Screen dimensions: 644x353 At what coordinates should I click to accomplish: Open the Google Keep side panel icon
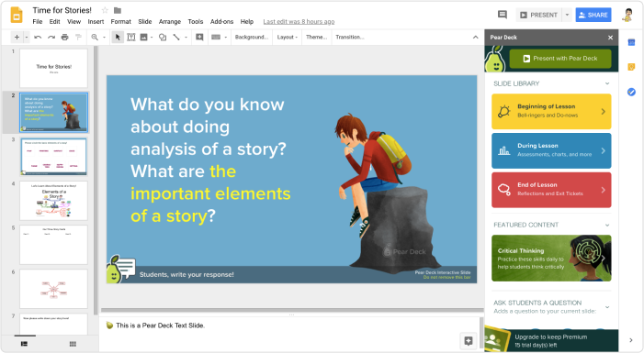(631, 67)
